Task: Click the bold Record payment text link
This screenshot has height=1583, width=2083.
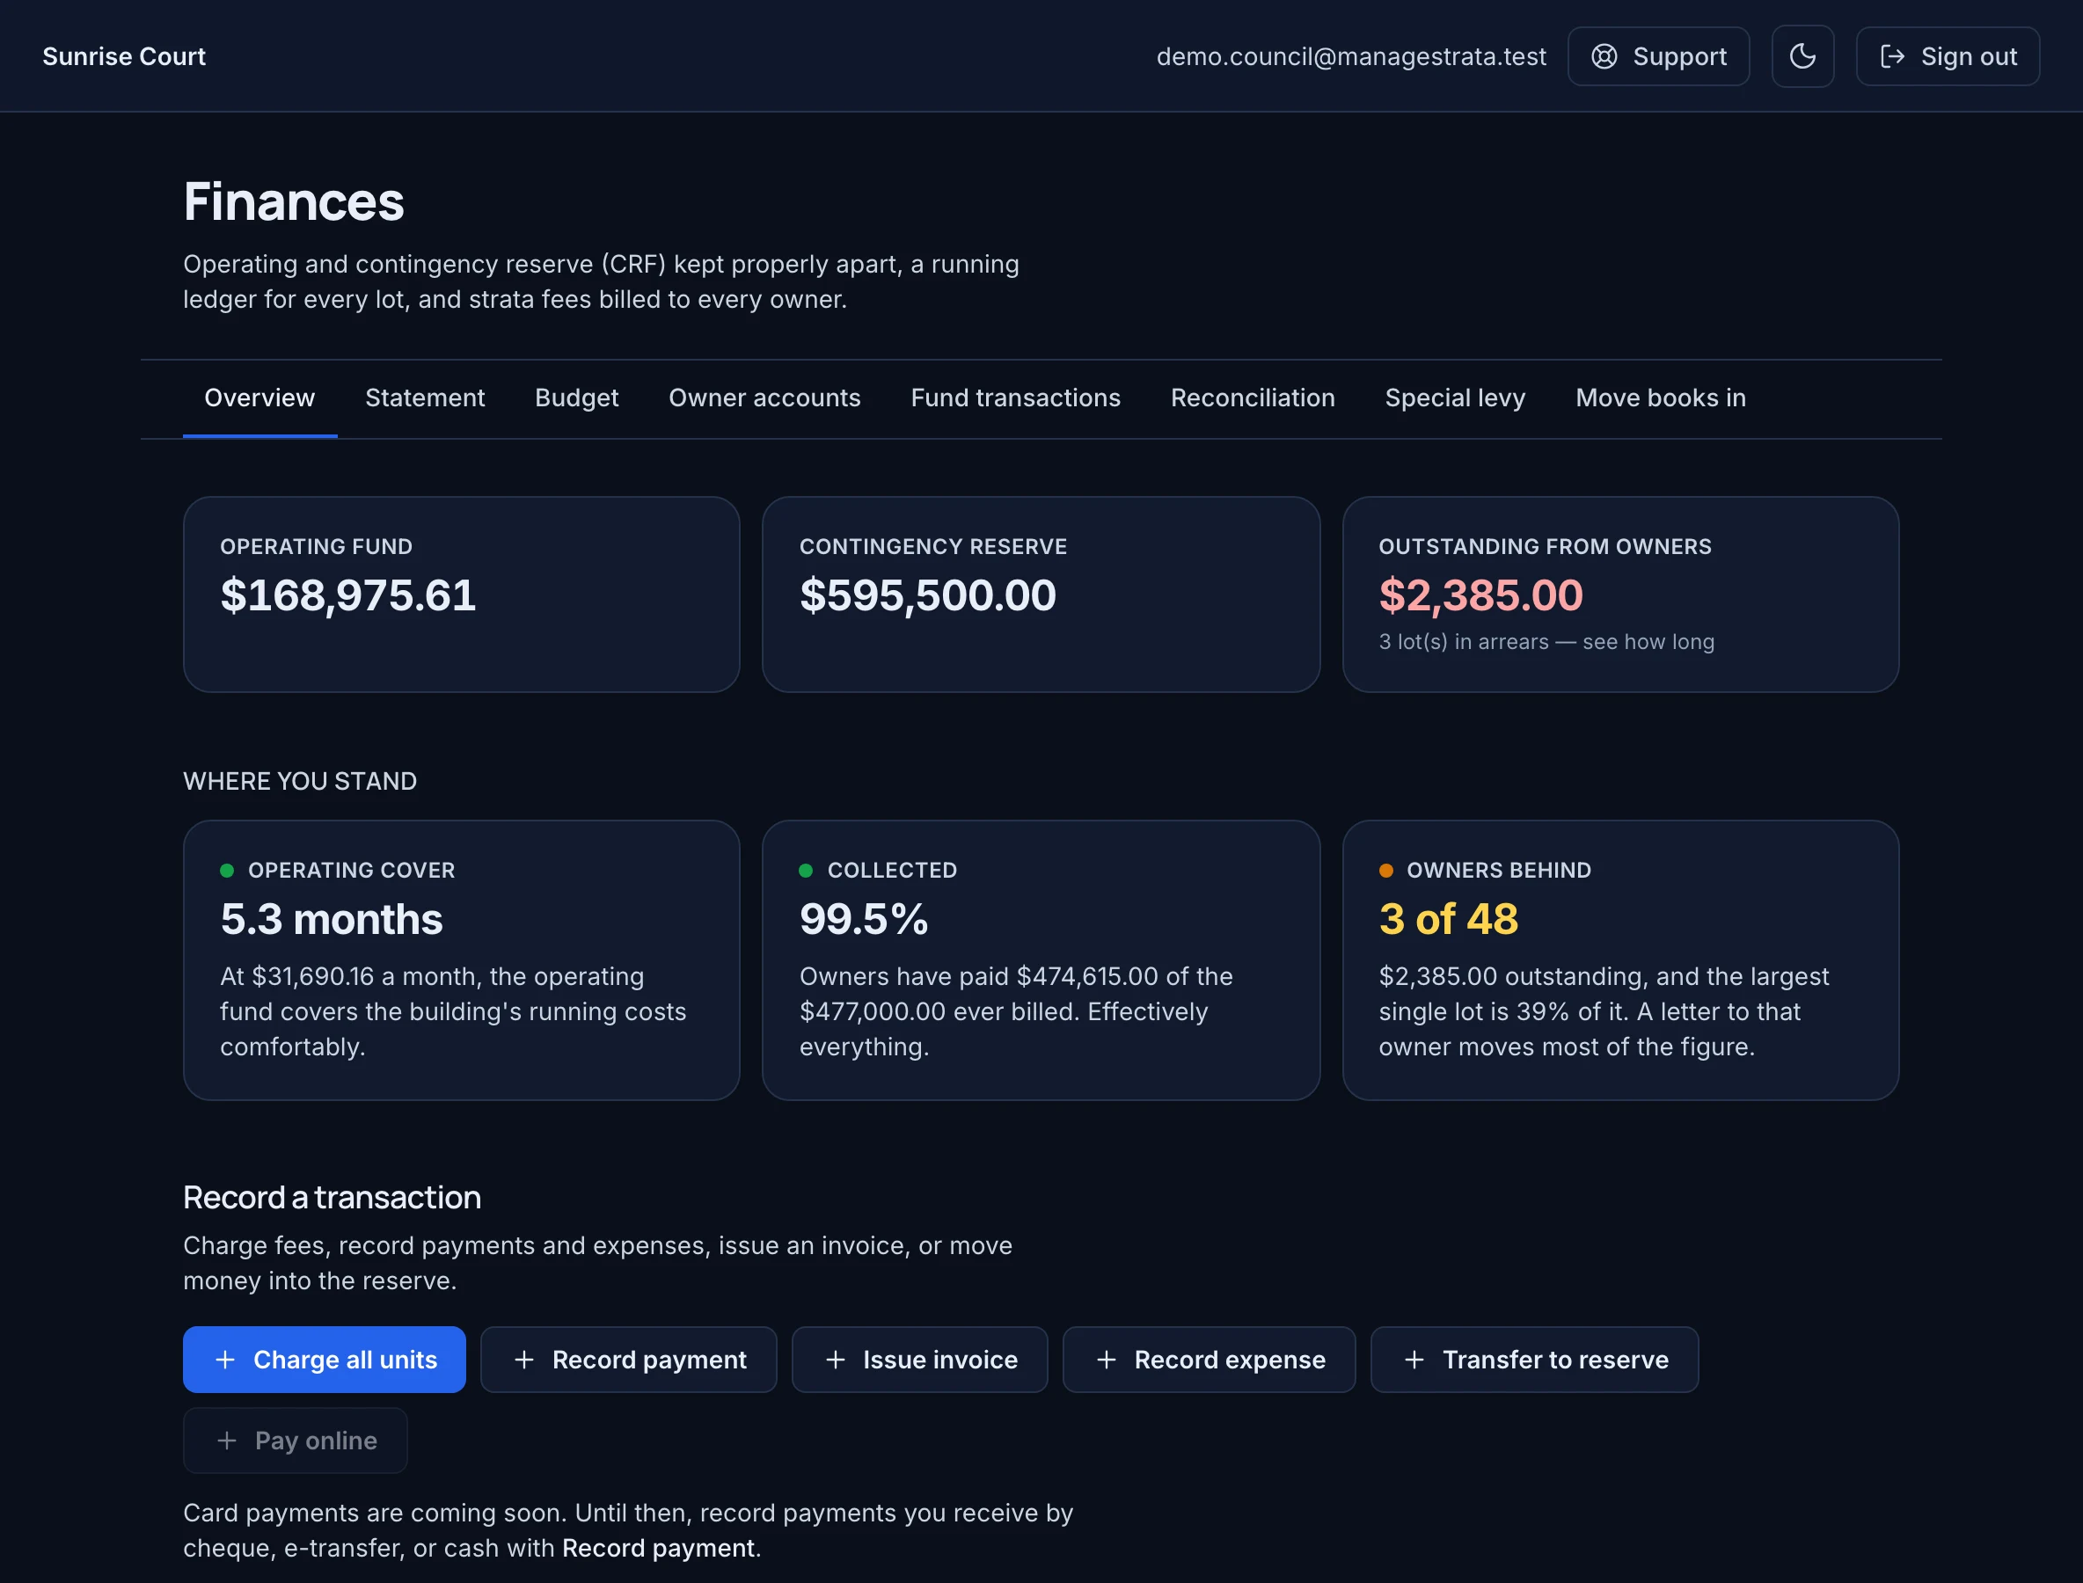Action: (658, 1548)
